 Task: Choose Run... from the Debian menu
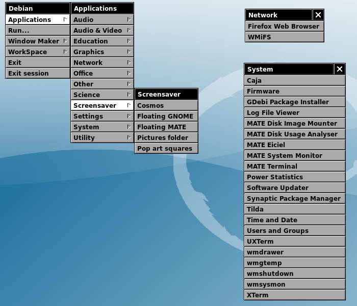38,30
